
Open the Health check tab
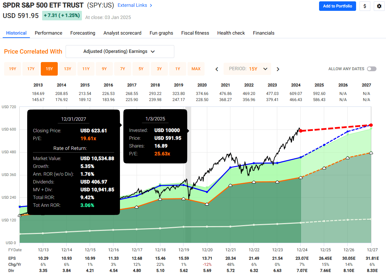click(x=231, y=33)
